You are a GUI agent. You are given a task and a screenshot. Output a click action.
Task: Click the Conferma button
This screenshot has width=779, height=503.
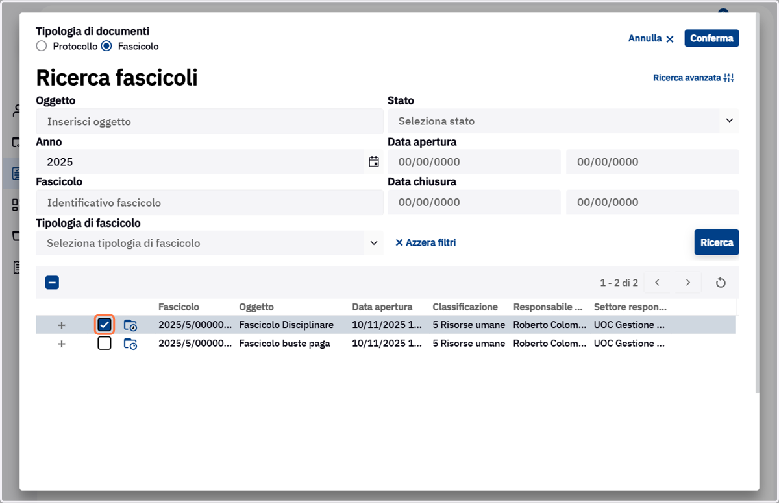[x=711, y=38]
